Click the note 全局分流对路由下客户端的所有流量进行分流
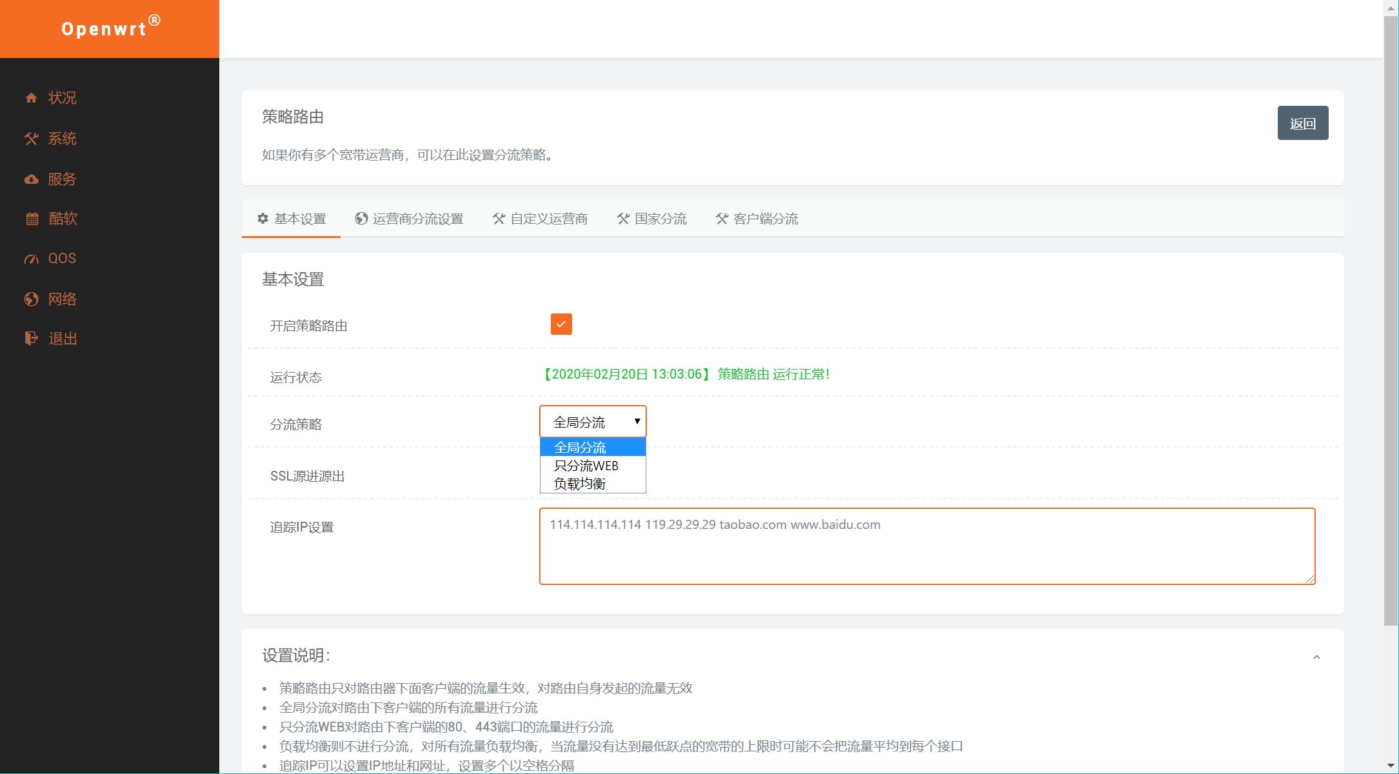This screenshot has width=1399, height=774. [408, 708]
